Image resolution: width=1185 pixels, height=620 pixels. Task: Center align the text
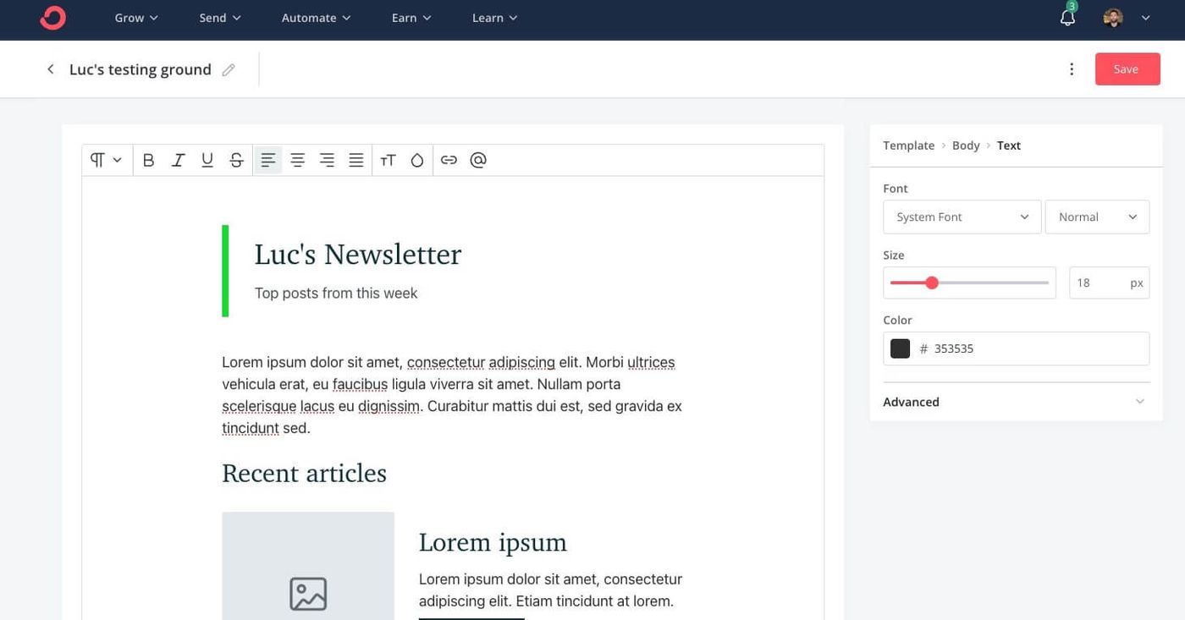pyautogui.click(x=298, y=160)
